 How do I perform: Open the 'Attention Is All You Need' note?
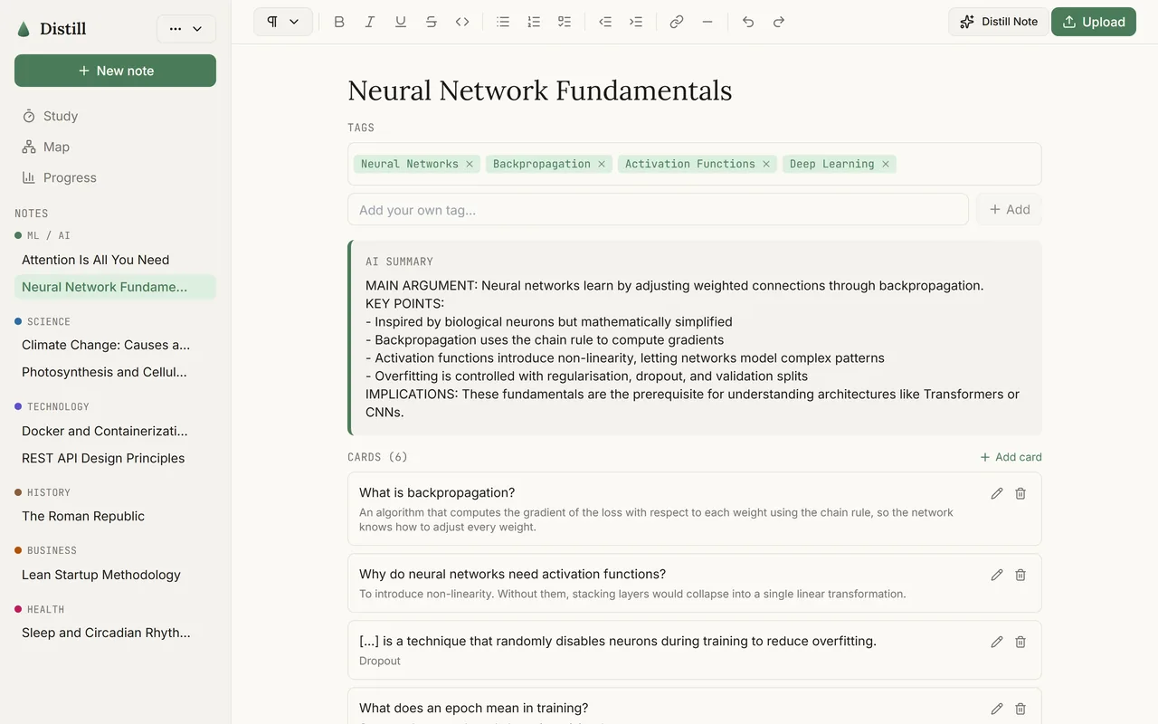[x=115, y=260]
